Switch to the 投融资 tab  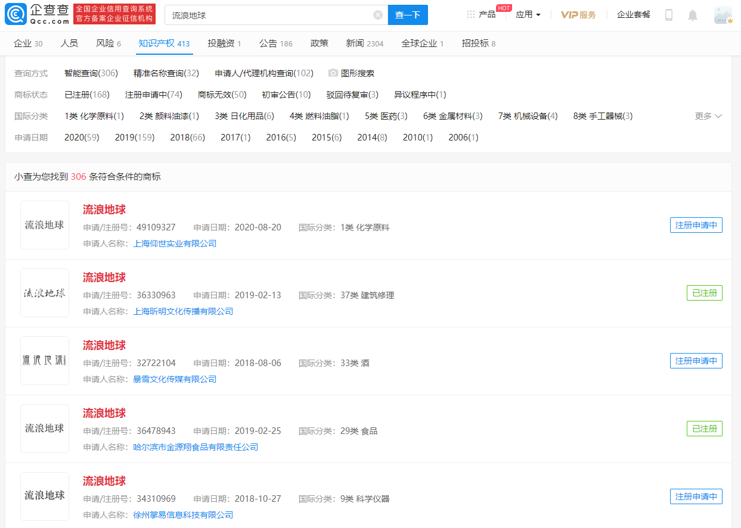224,43
